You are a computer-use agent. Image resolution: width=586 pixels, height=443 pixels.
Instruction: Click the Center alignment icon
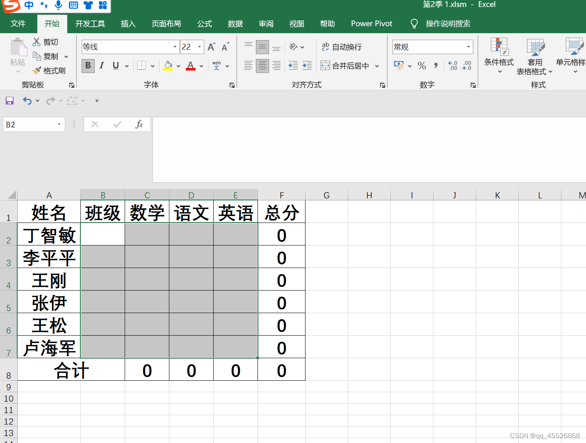[x=262, y=66]
